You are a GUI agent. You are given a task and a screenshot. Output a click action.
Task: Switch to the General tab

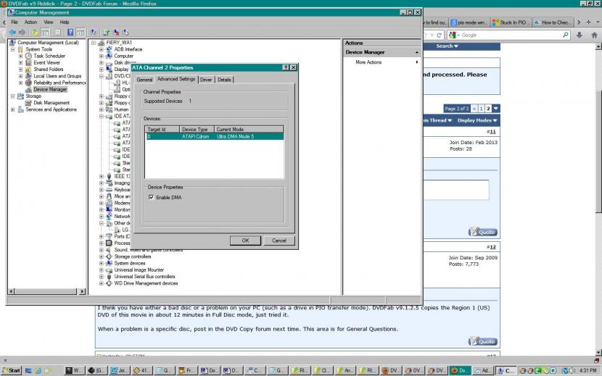(x=144, y=79)
